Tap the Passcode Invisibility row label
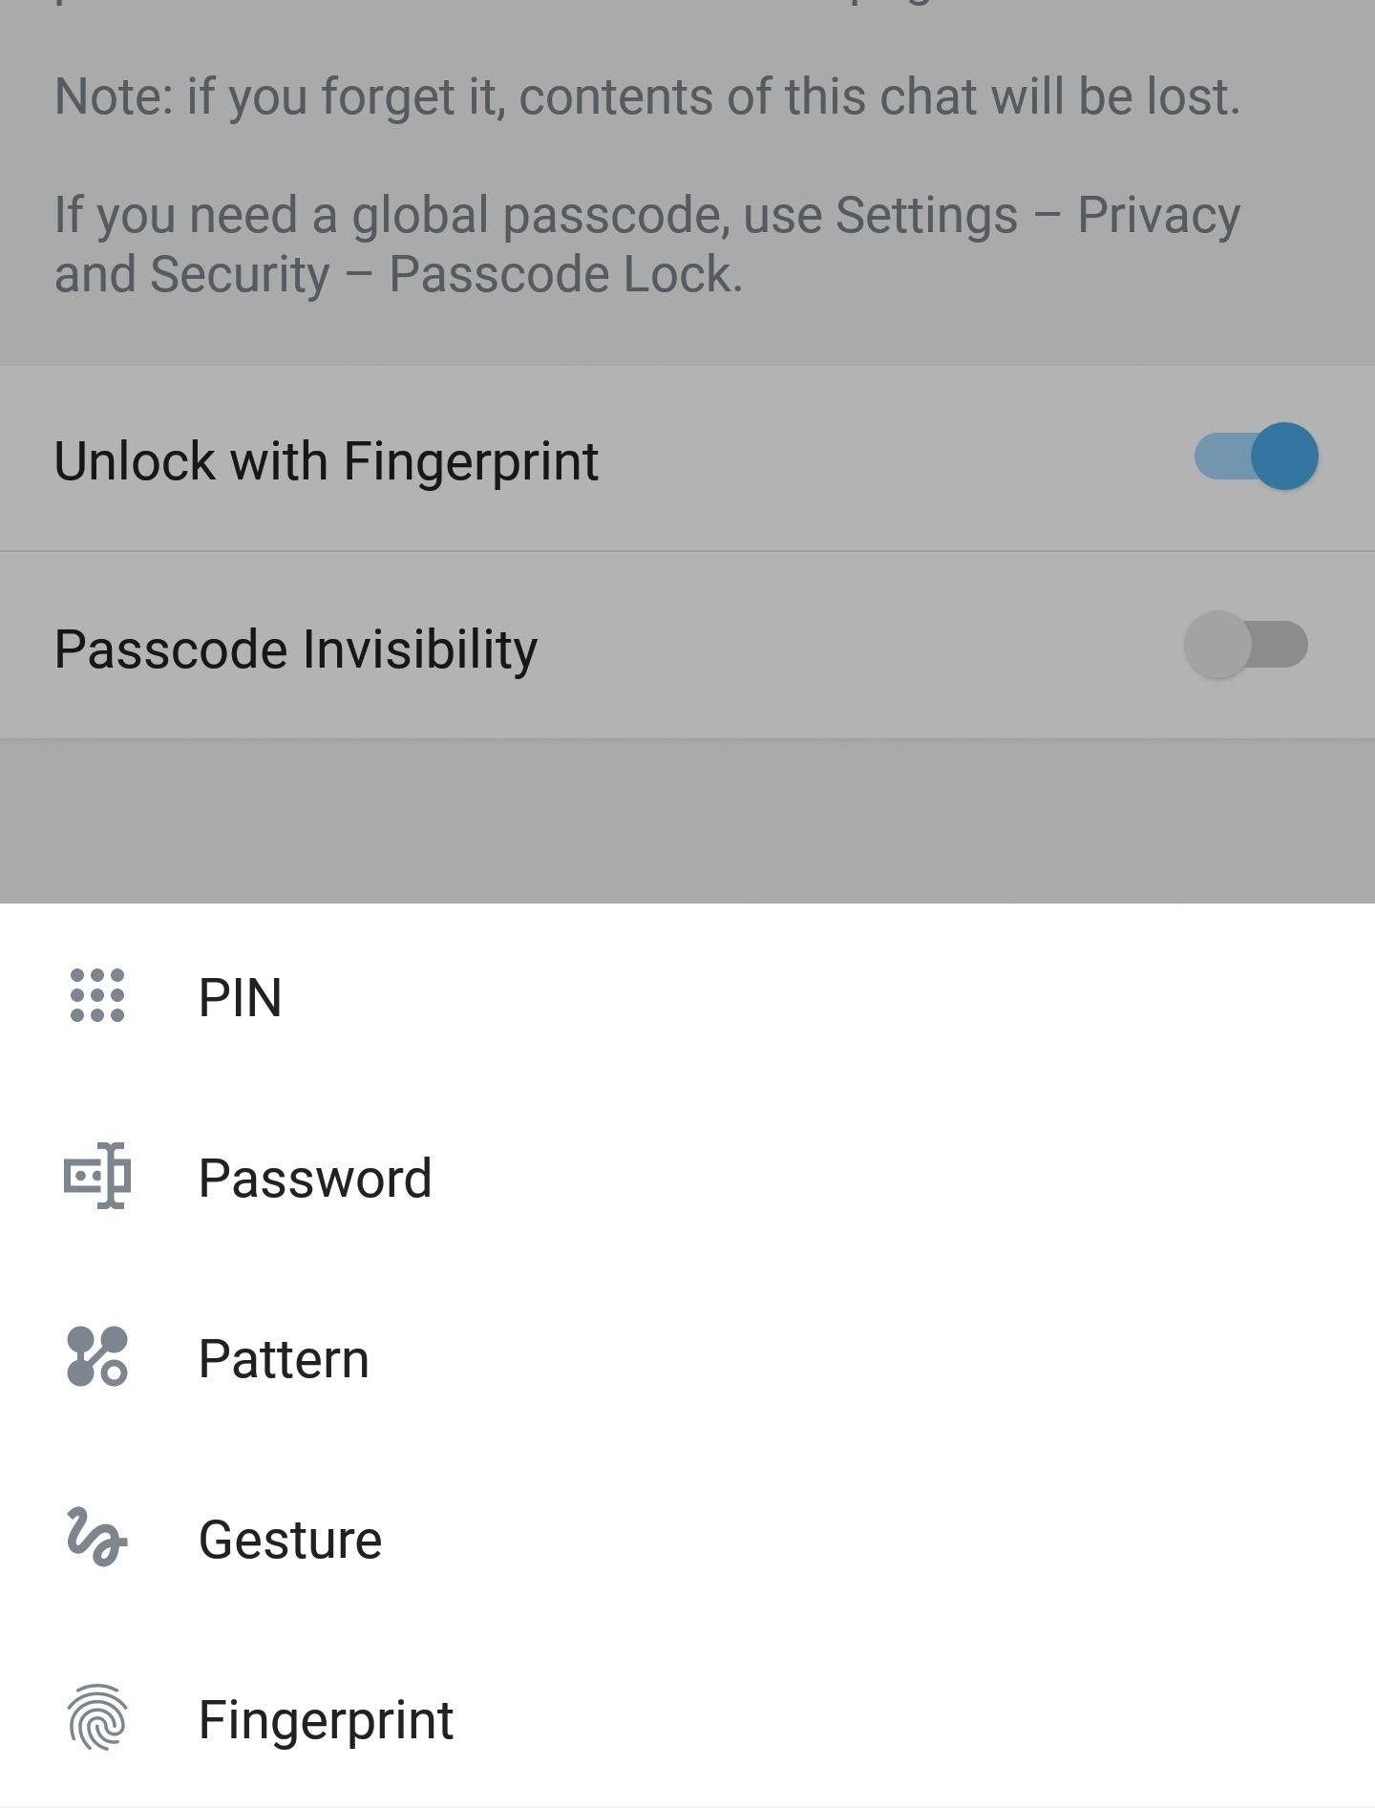The width and height of the screenshot is (1375, 1808). 296,649
